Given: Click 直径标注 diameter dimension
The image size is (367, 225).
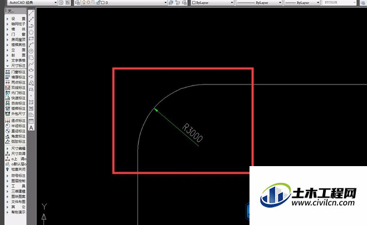Looking at the screenshot, I should coord(16,131).
